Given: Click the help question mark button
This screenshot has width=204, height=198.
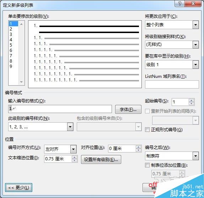Looking at the screenshot, I should click(x=179, y=4).
